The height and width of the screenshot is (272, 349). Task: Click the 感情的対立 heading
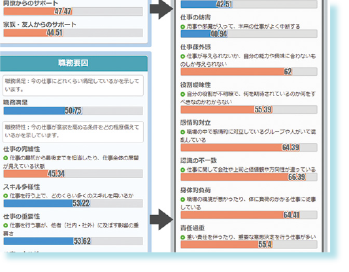click(195, 123)
